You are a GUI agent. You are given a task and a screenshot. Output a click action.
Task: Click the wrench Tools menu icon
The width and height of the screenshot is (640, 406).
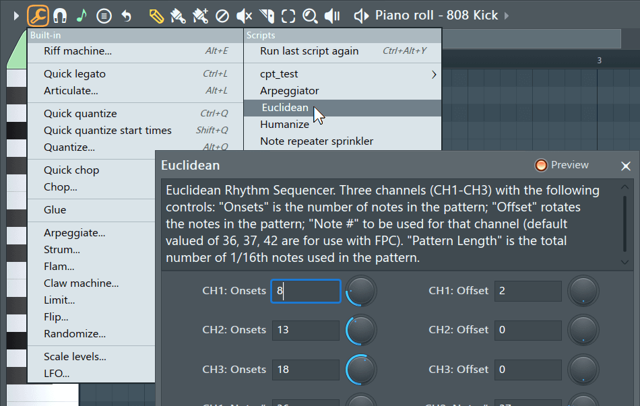tap(38, 15)
